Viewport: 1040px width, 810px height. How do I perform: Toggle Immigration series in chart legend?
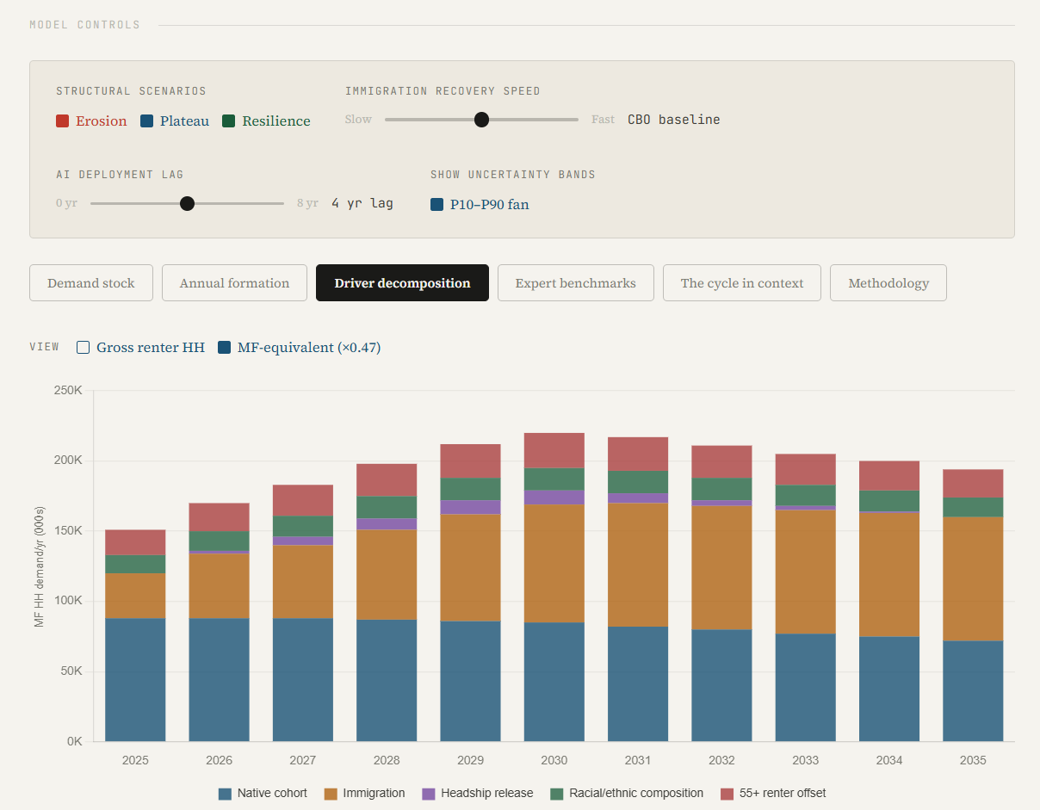[364, 794]
